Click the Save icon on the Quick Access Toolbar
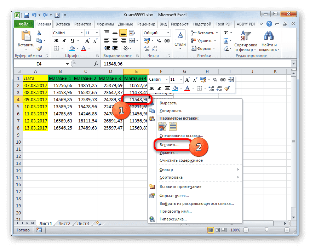The width and height of the screenshot is (310, 247). [x=27, y=15]
